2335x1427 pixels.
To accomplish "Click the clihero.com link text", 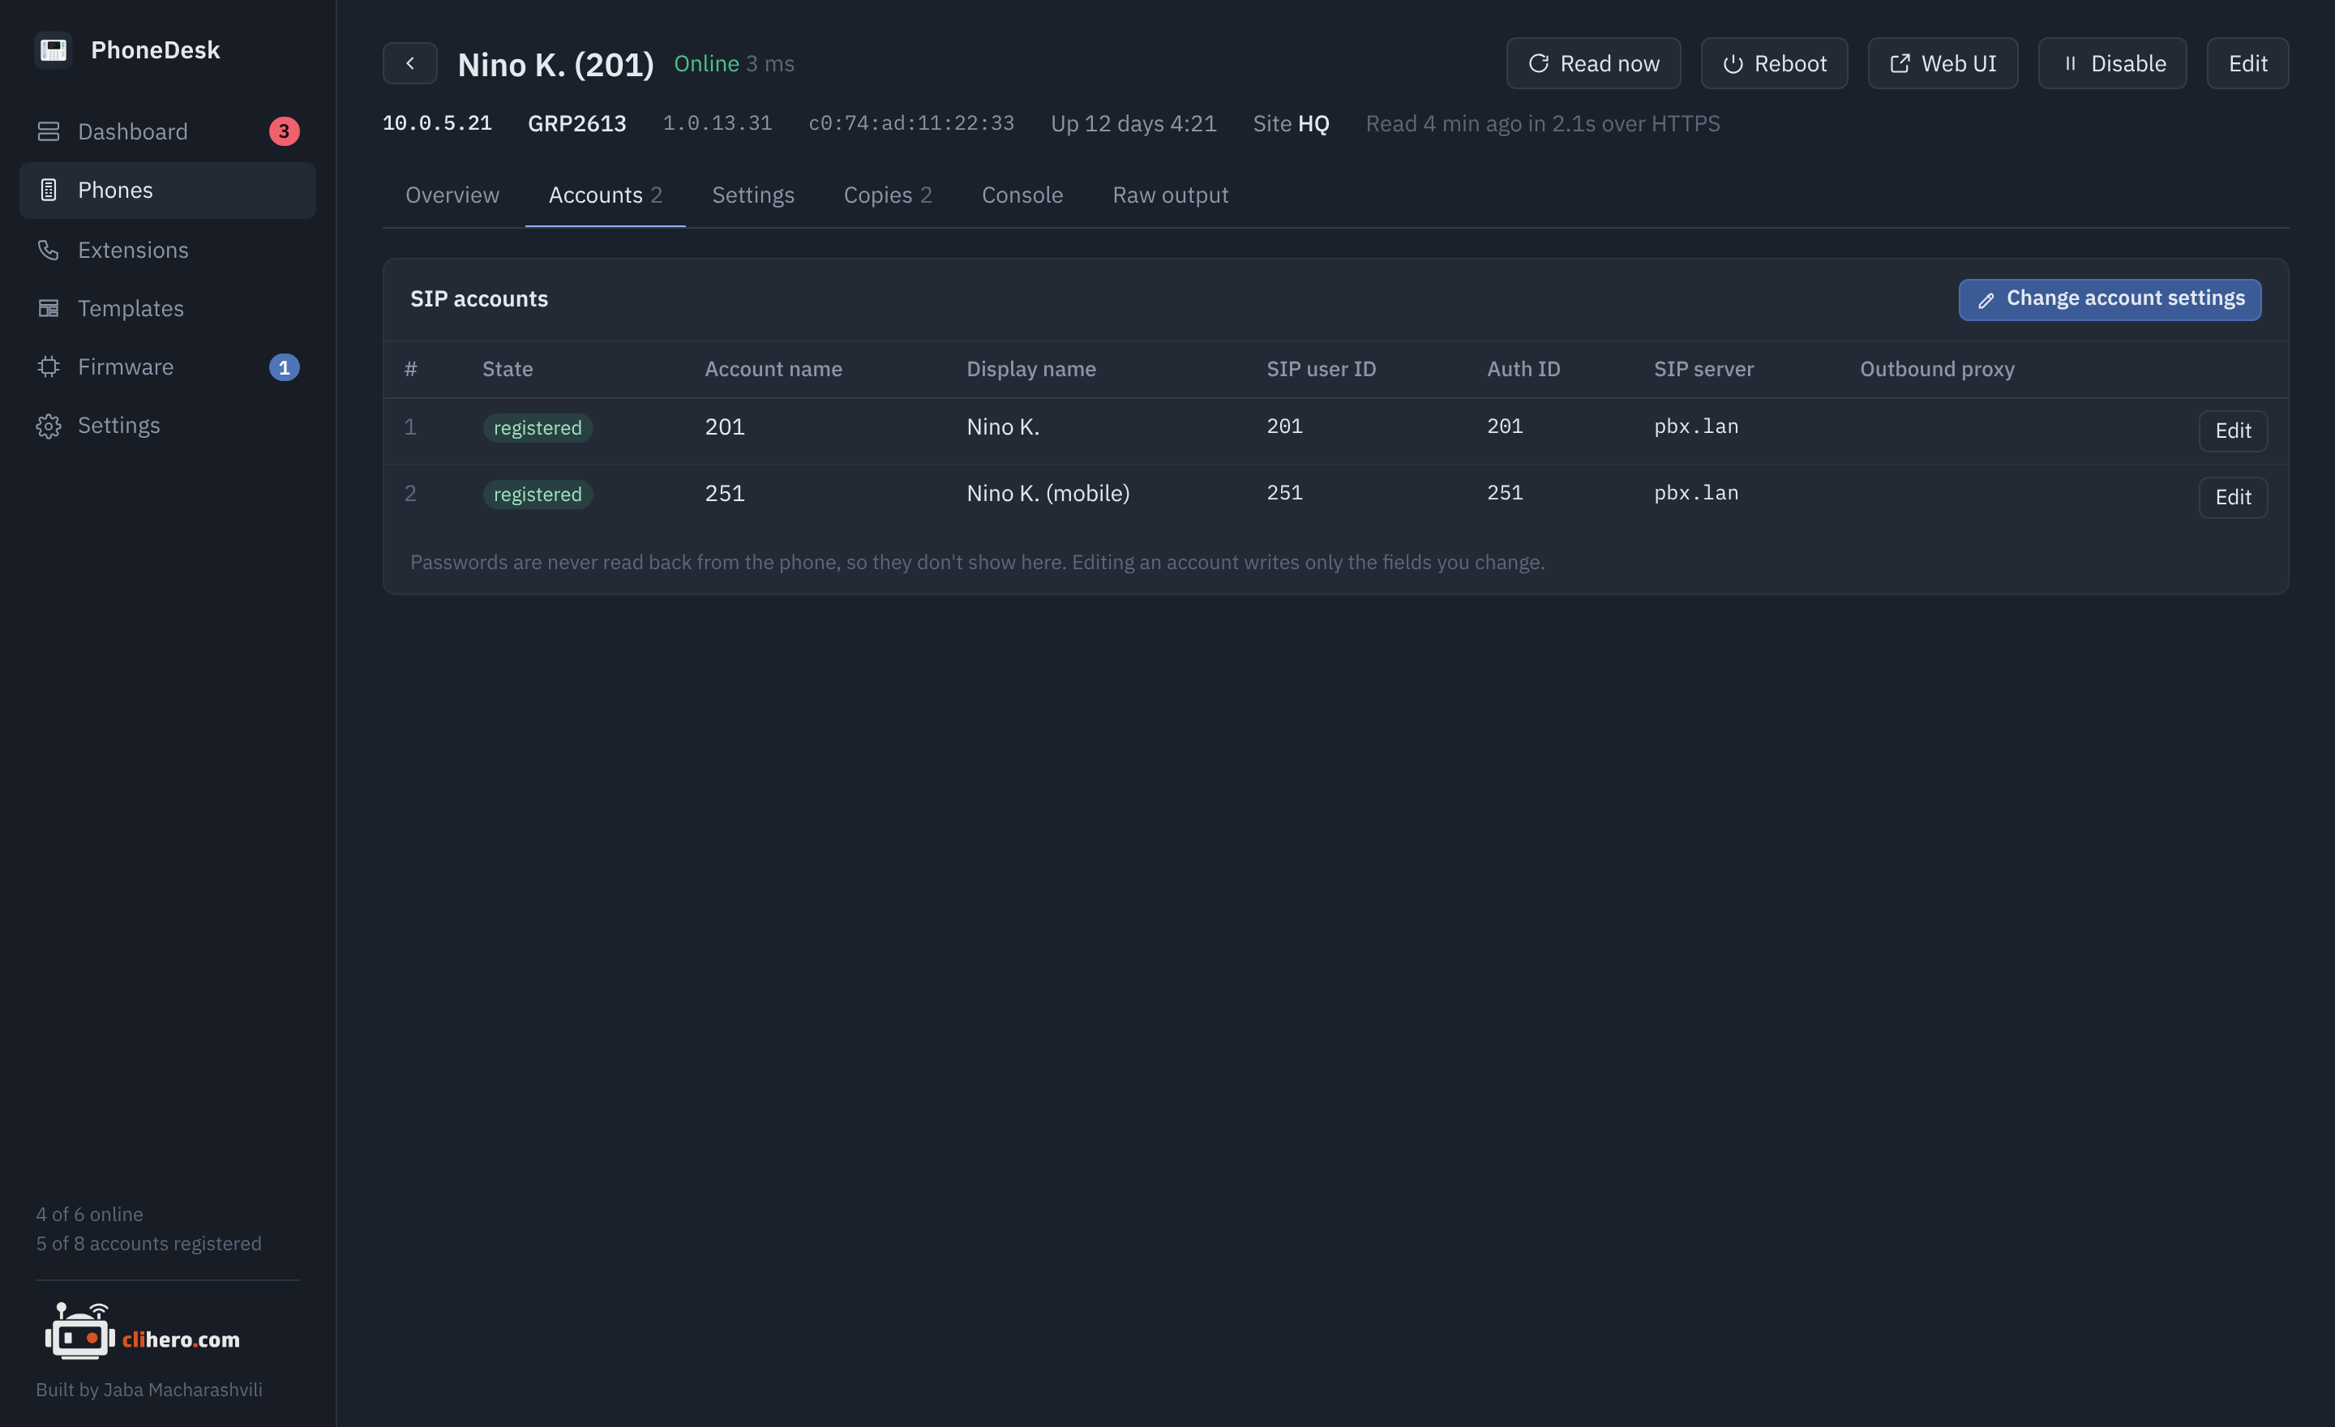I will [180, 1339].
